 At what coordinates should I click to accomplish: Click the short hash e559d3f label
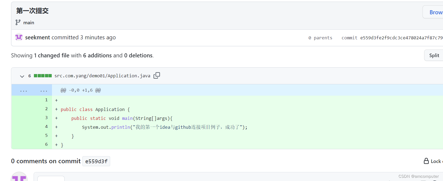(x=96, y=161)
